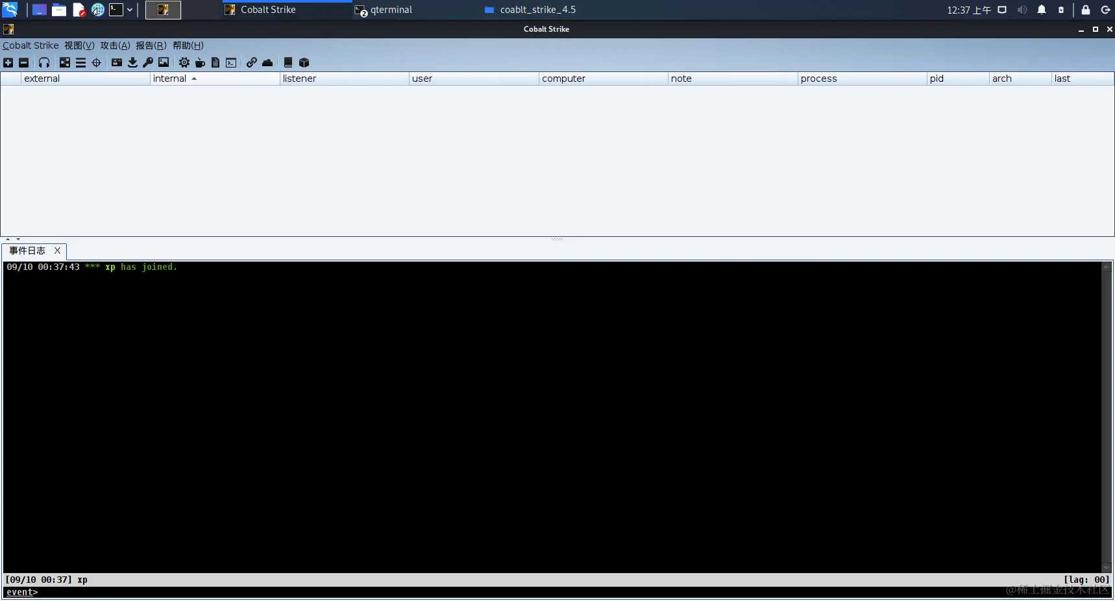
Task: Close the 事件日志 tab
Action: (x=57, y=251)
